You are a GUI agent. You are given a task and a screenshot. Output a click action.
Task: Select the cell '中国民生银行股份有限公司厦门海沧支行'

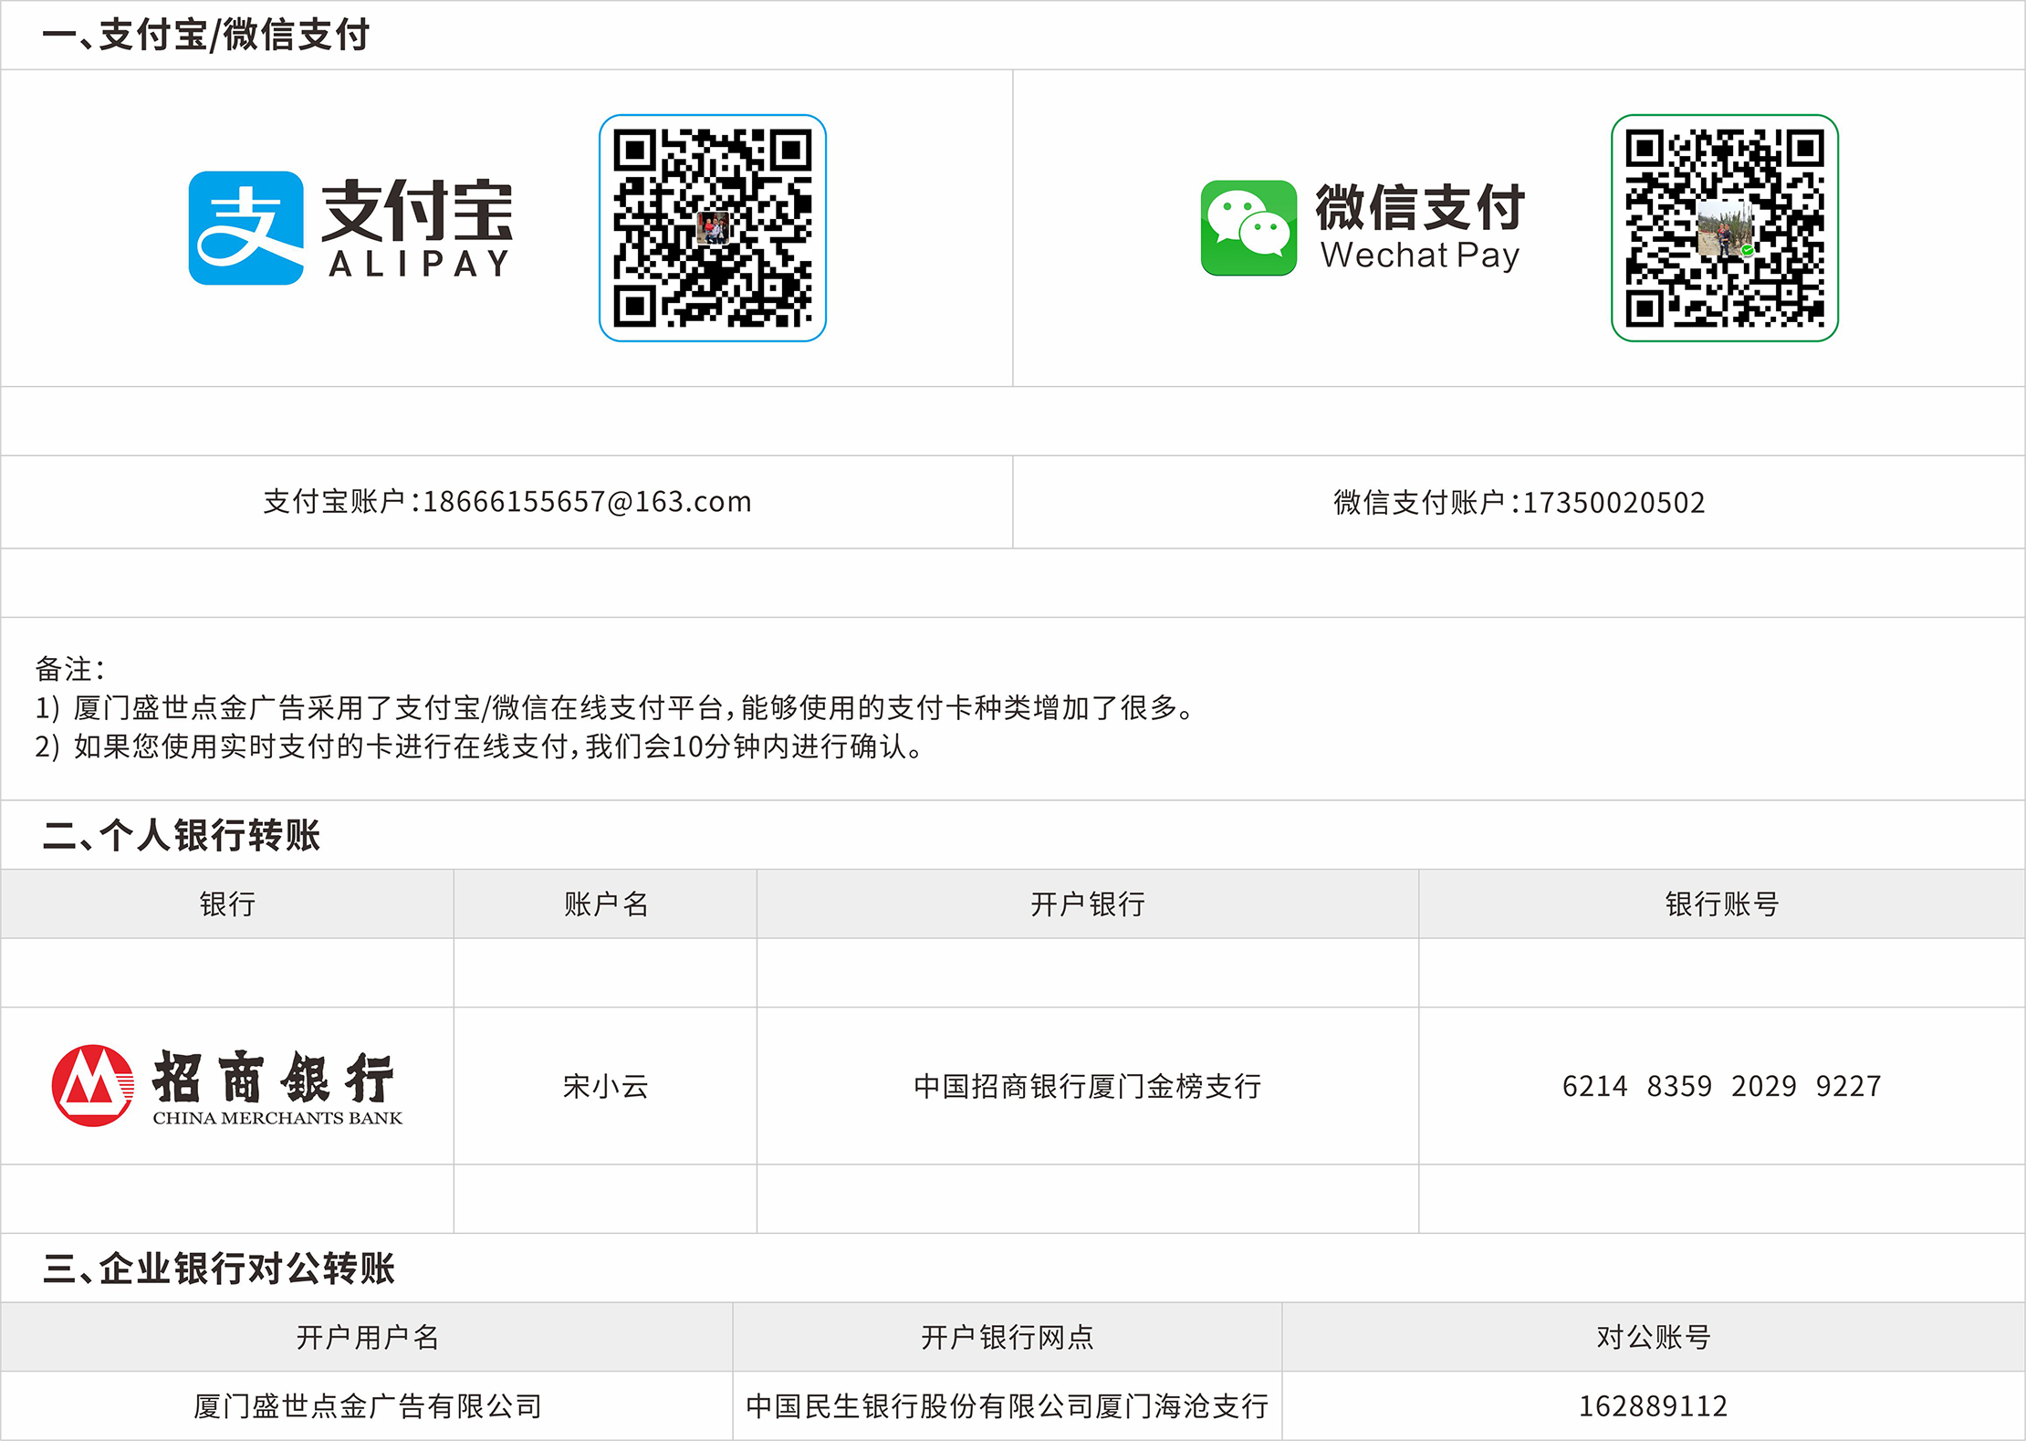pyautogui.click(x=1008, y=1406)
